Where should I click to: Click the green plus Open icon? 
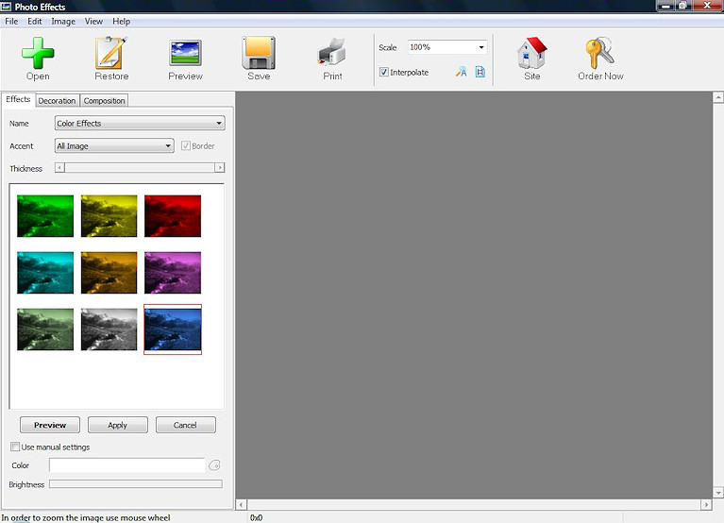click(38, 52)
